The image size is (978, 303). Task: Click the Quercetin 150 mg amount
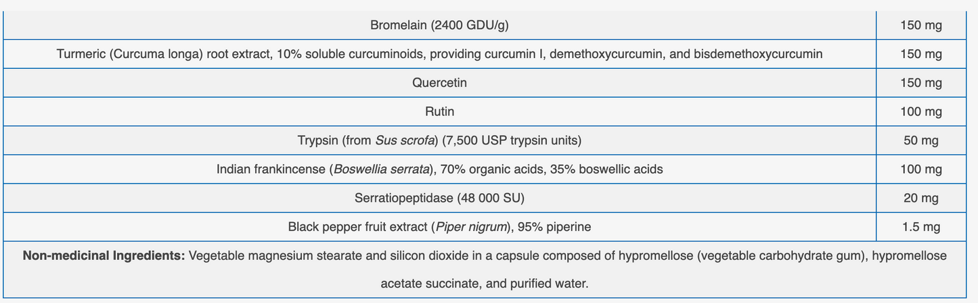point(920,83)
